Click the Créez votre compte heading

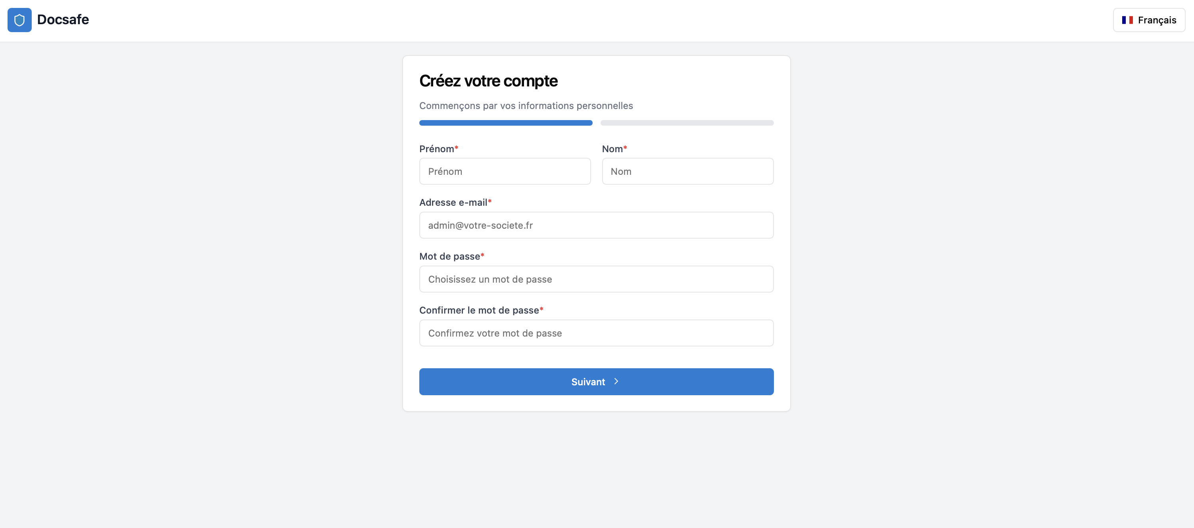point(489,80)
